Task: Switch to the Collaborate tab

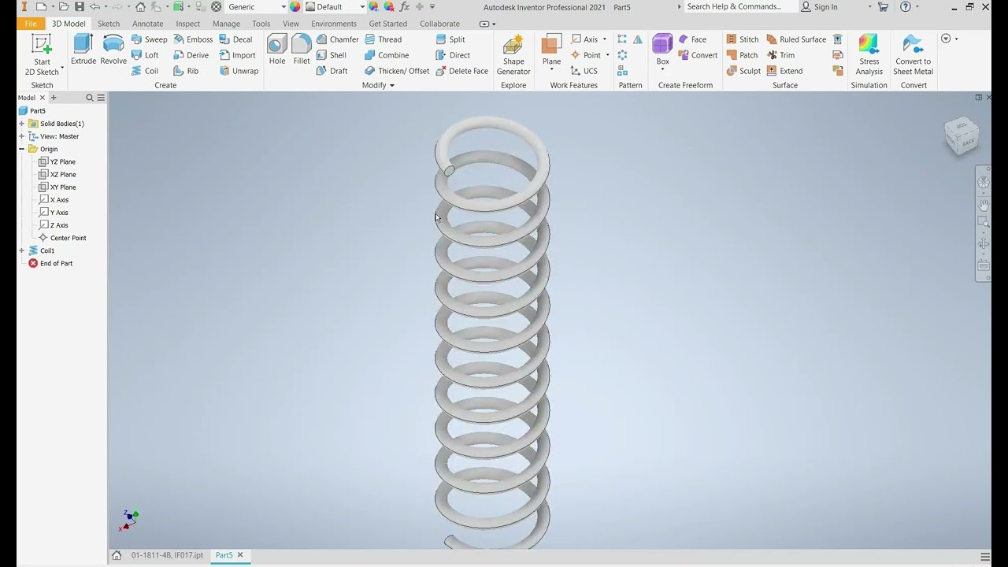Action: pyautogui.click(x=439, y=24)
